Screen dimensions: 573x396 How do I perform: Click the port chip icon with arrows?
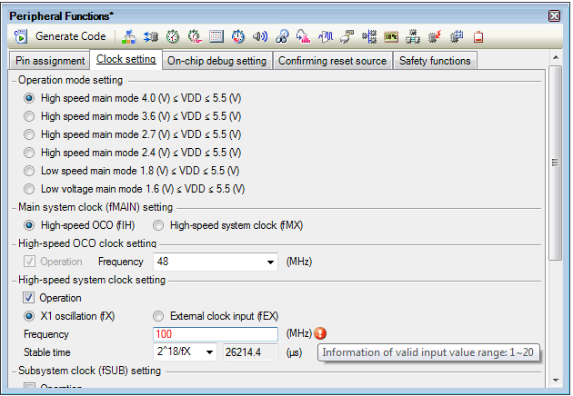point(151,37)
